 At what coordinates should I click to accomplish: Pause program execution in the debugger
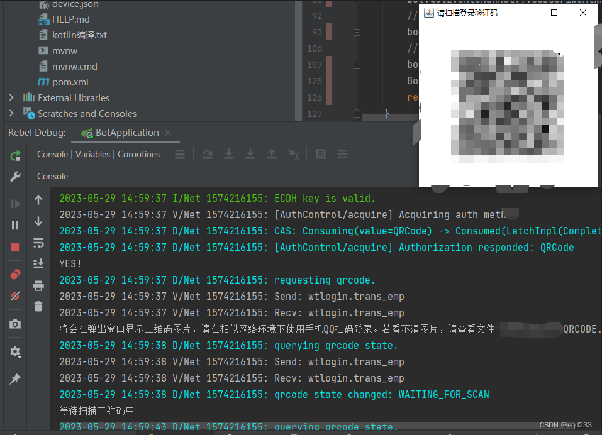click(x=14, y=224)
